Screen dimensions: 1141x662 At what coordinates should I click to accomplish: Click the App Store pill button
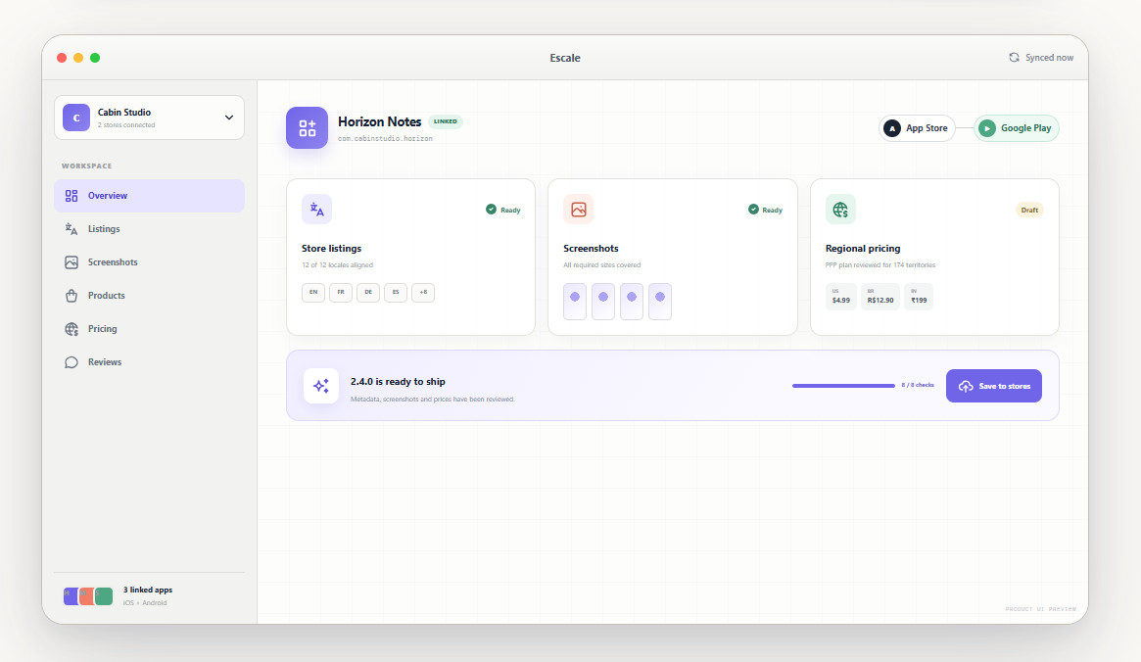coord(917,128)
